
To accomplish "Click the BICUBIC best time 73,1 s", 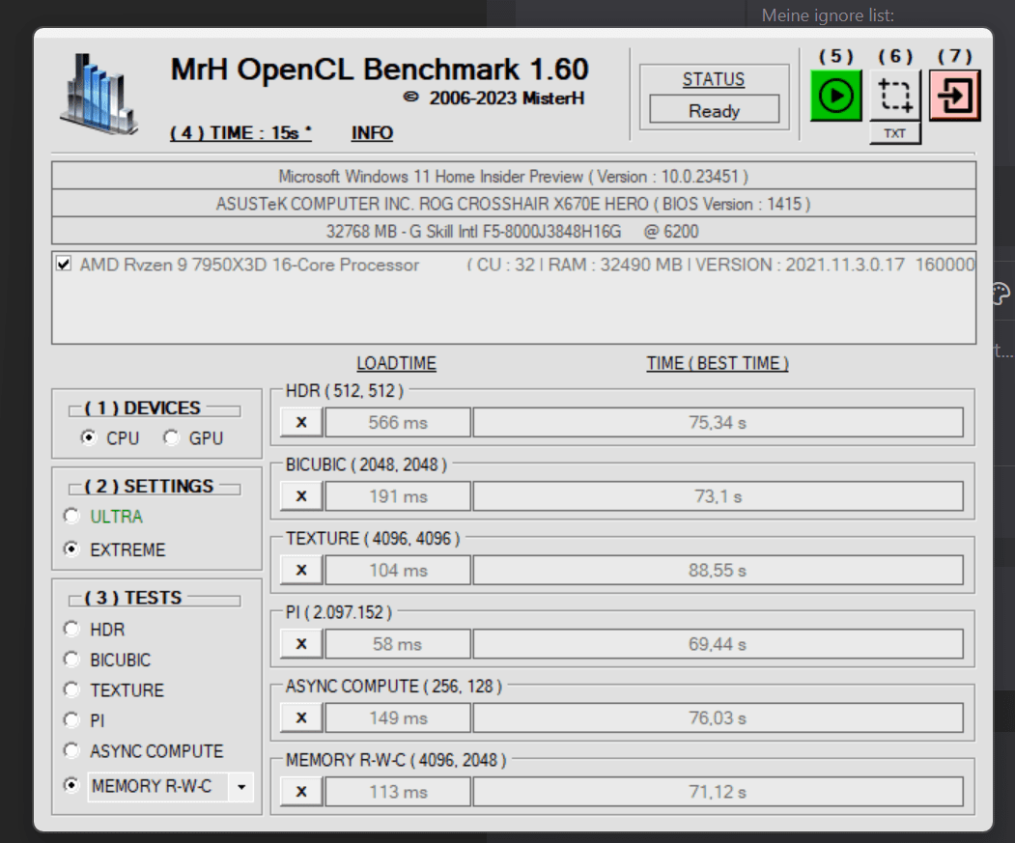I will pos(718,496).
